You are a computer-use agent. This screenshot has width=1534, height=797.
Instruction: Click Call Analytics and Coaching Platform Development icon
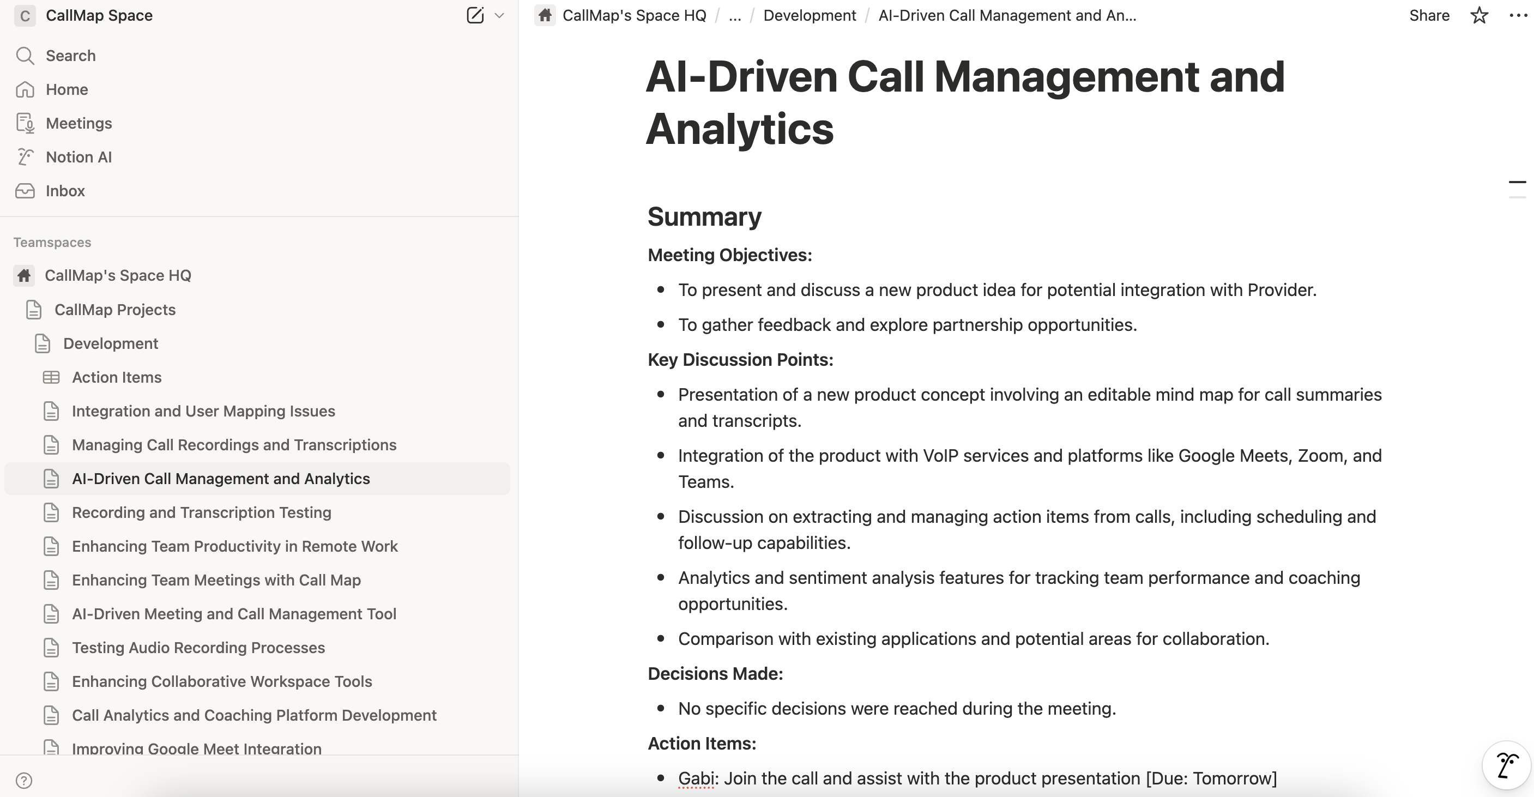(51, 715)
